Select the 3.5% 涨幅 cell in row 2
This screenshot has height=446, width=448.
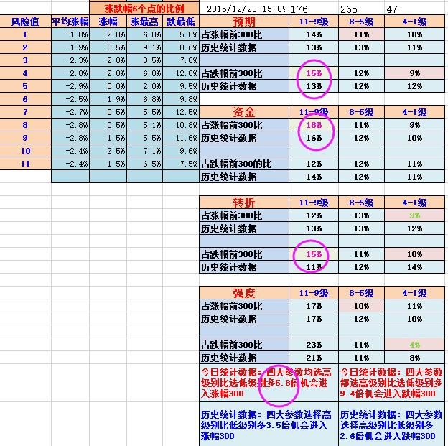coord(108,47)
